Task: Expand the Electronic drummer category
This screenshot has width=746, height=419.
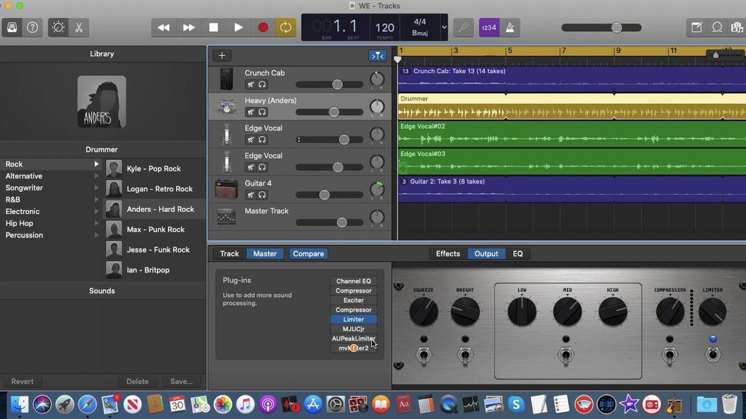Action: coord(96,211)
